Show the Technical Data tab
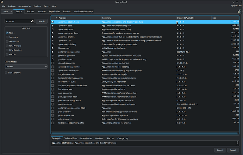 click(x=71, y=138)
